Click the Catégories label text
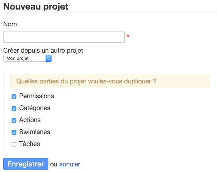This screenshot has width=217, height=172. [x=35, y=108]
